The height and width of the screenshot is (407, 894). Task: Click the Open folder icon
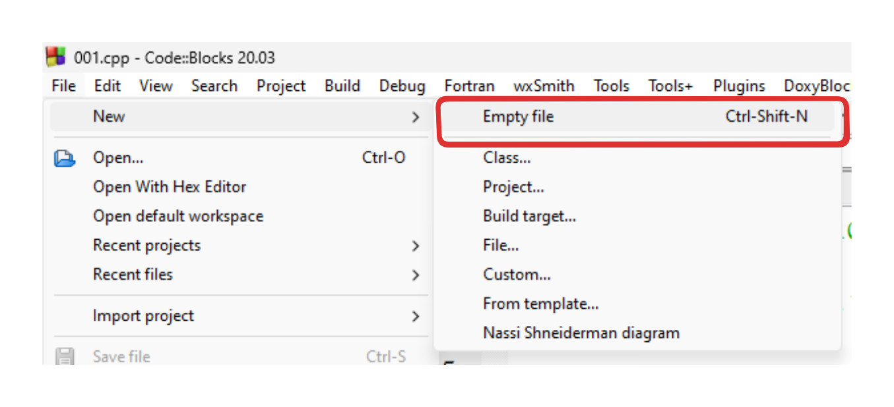(64, 159)
